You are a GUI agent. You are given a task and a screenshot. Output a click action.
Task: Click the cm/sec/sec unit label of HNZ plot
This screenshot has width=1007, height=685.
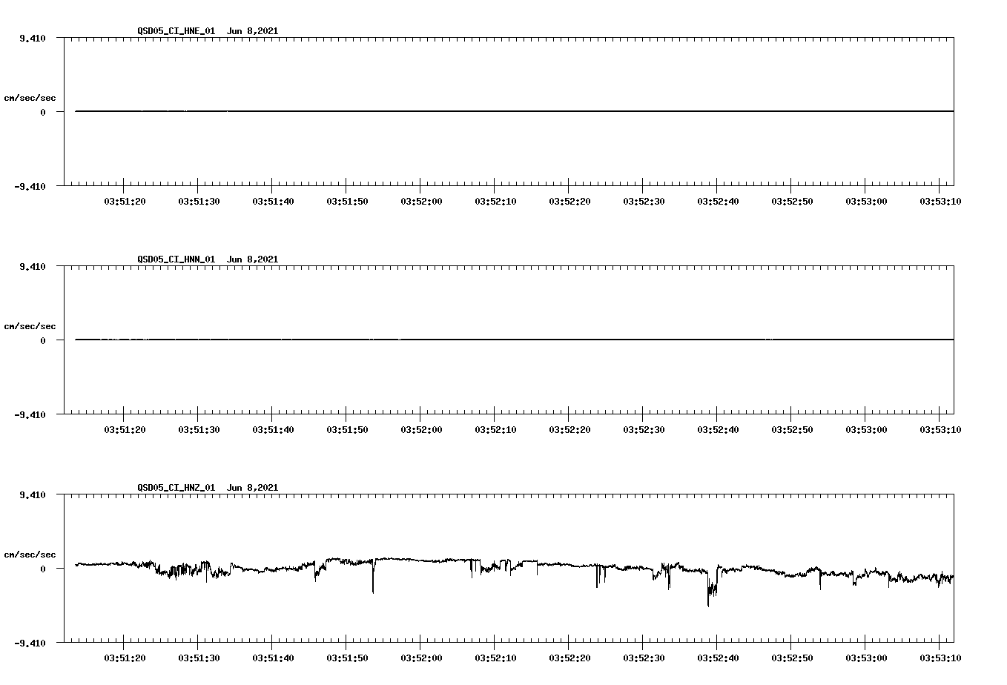coord(30,555)
